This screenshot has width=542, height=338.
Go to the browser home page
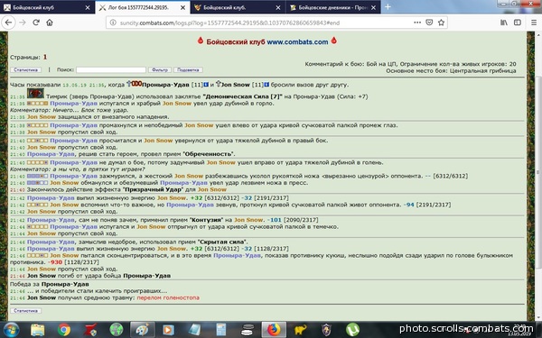[50, 23]
